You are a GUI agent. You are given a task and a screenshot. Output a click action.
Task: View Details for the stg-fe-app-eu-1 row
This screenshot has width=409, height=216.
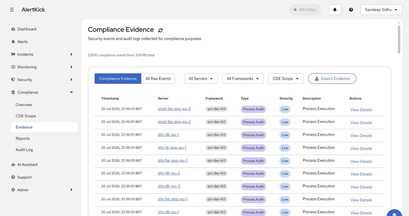click(x=361, y=148)
